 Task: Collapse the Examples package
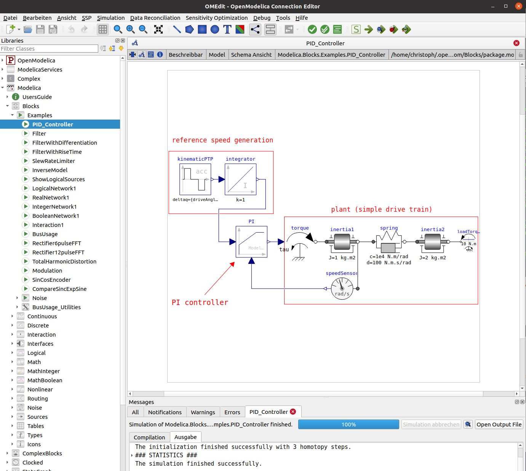point(12,115)
